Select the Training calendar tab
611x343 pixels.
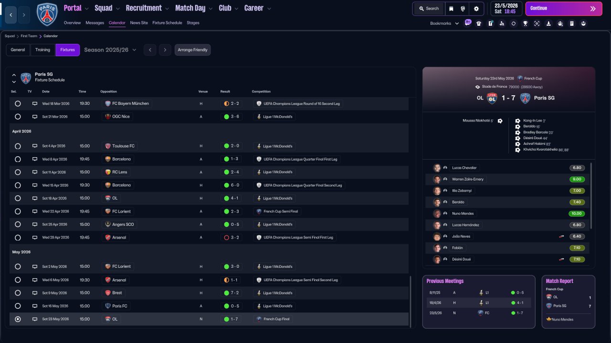pos(42,50)
